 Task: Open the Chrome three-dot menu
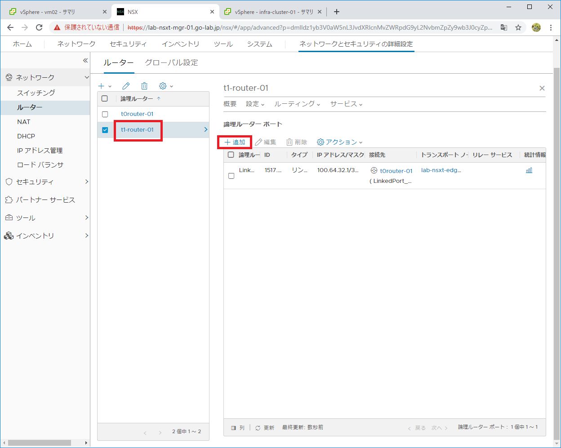coord(551,27)
